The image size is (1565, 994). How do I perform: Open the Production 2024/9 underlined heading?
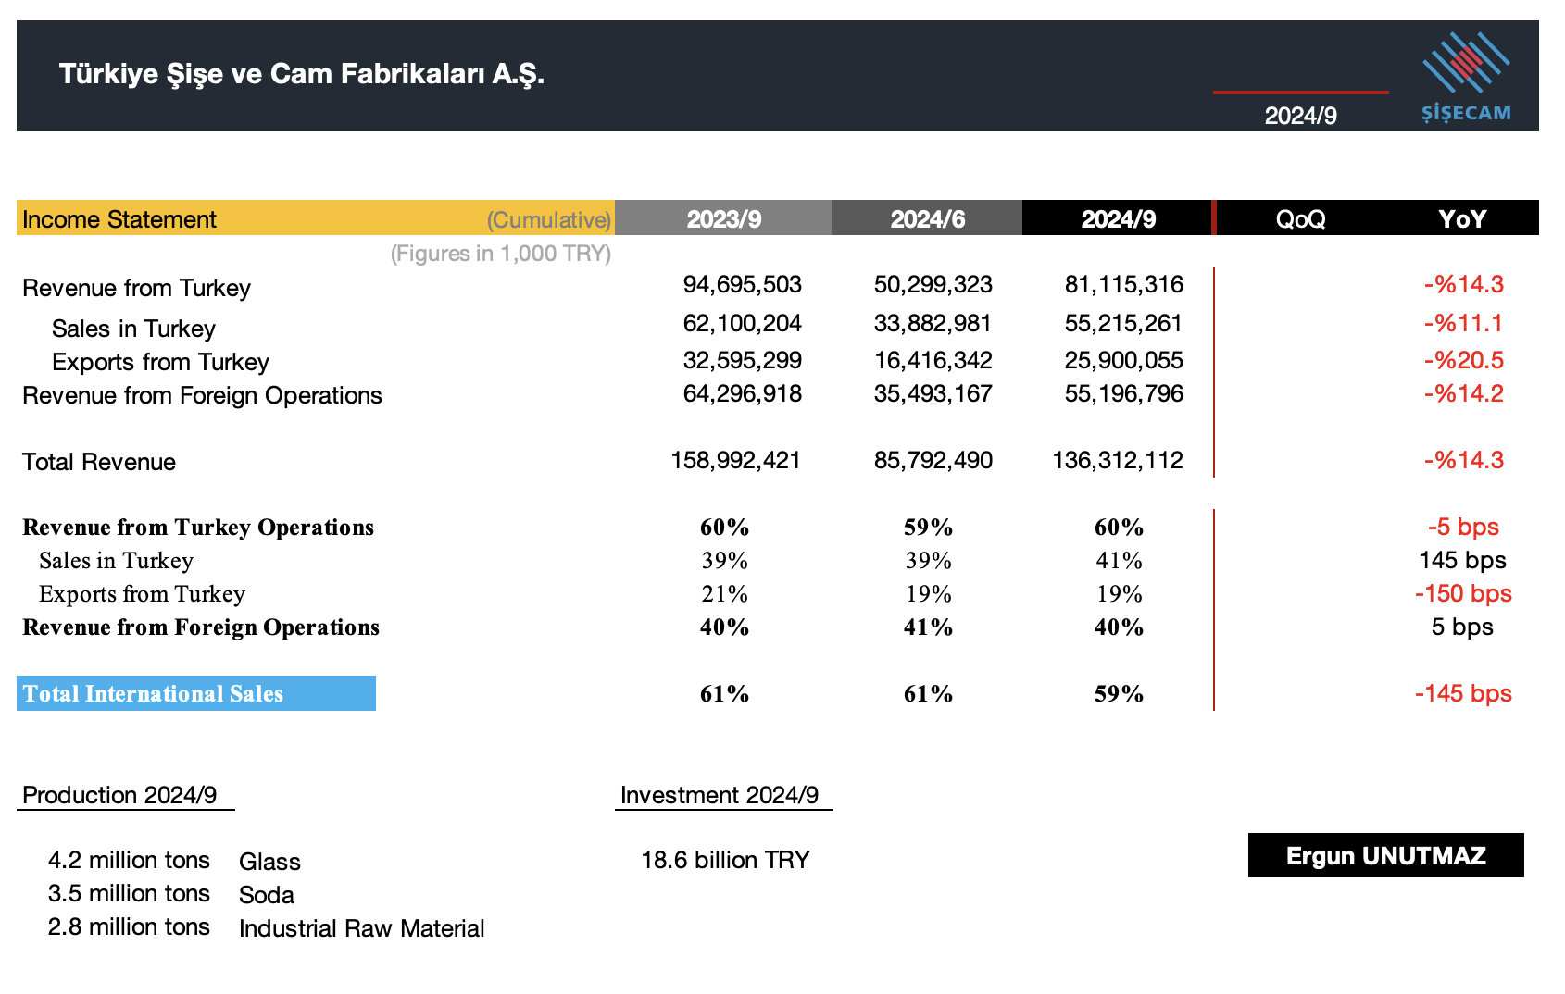(x=120, y=795)
